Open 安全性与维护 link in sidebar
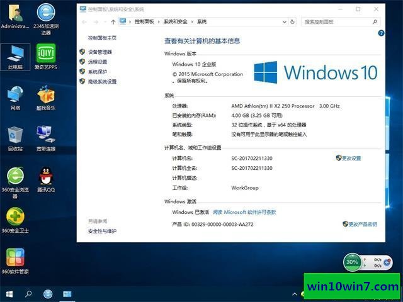 (x=102, y=231)
